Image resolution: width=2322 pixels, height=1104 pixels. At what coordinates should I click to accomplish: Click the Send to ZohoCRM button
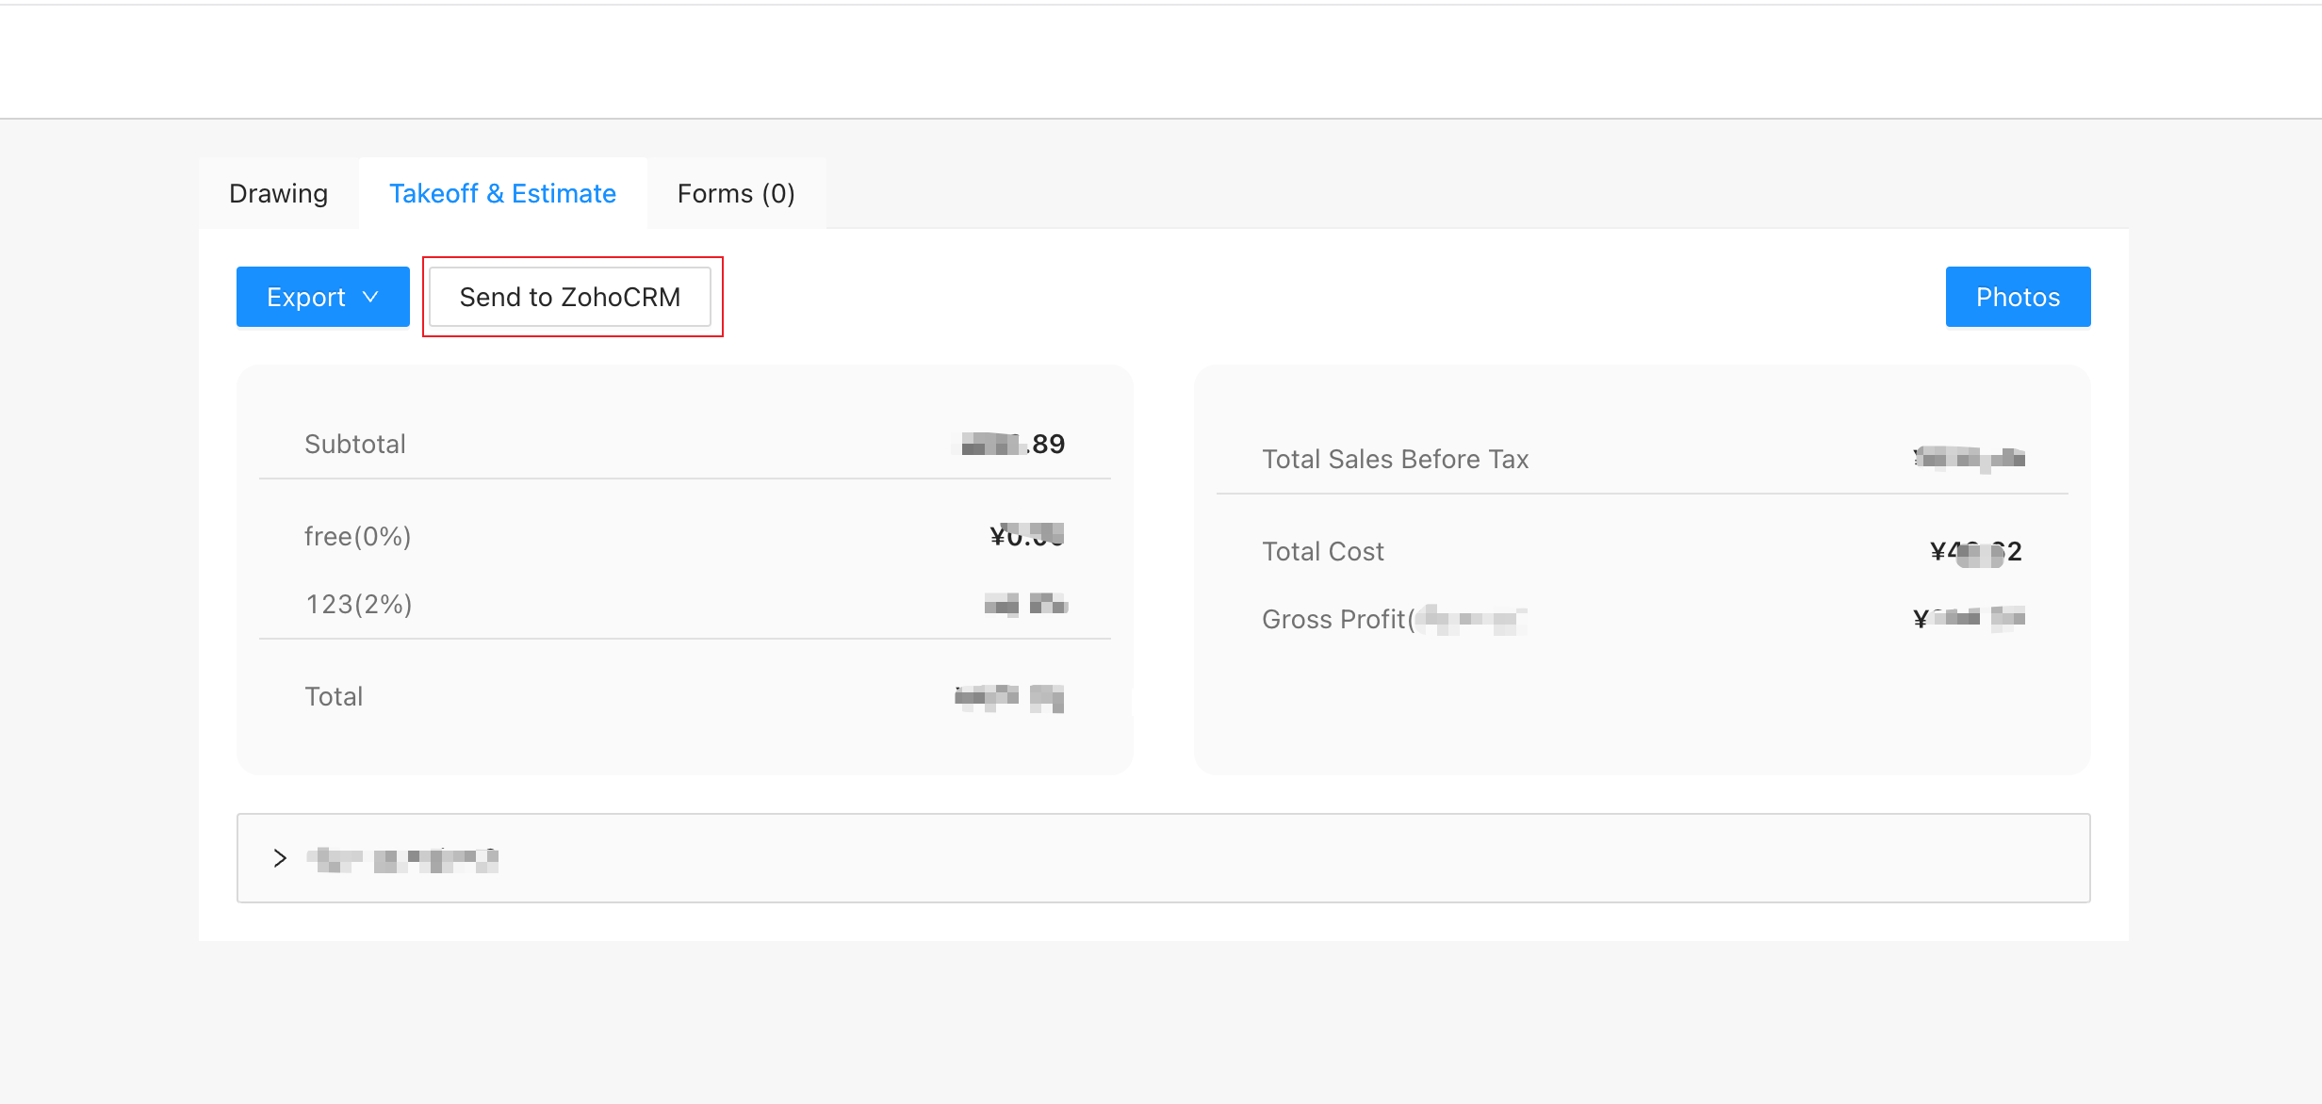click(570, 297)
